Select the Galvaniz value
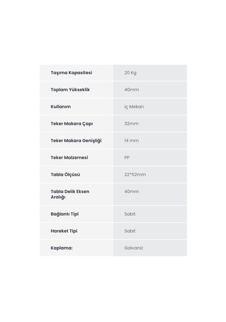The width and height of the screenshot is (226, 322). pos(133,248)
